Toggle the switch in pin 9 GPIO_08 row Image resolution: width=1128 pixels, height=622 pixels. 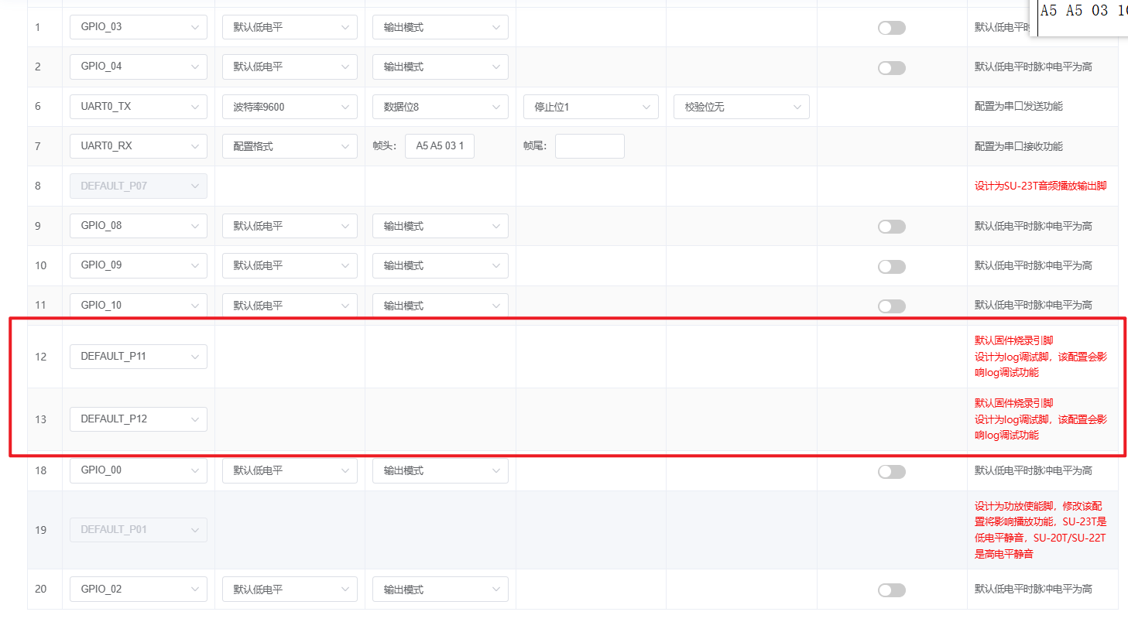point(891,227)
